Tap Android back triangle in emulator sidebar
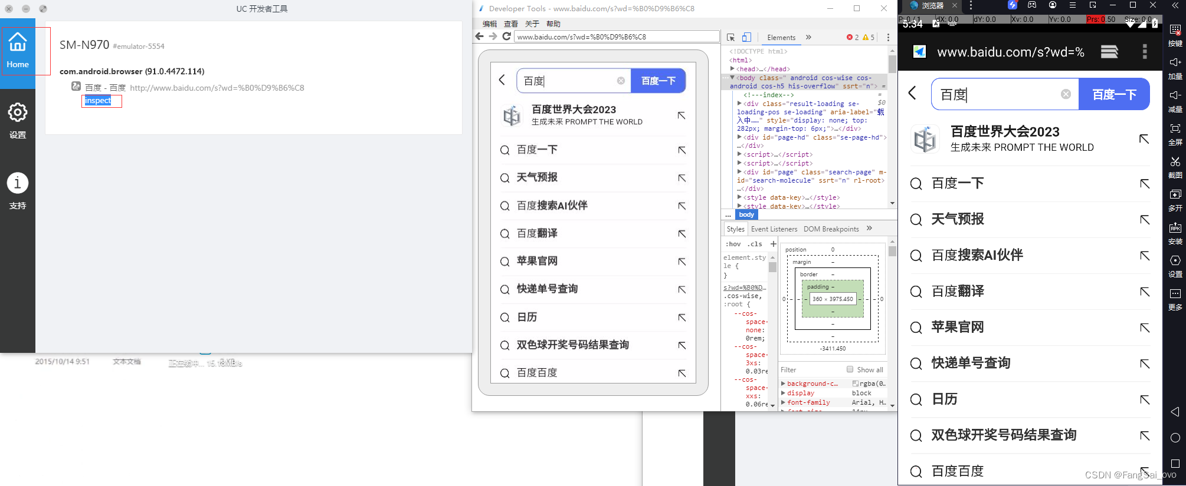This screenshot has height=486, width=1186. tap(1175, 412)
